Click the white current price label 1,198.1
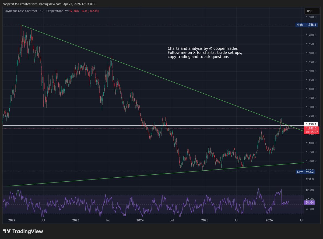Screen dimensions: 323x239 point(311,124)
